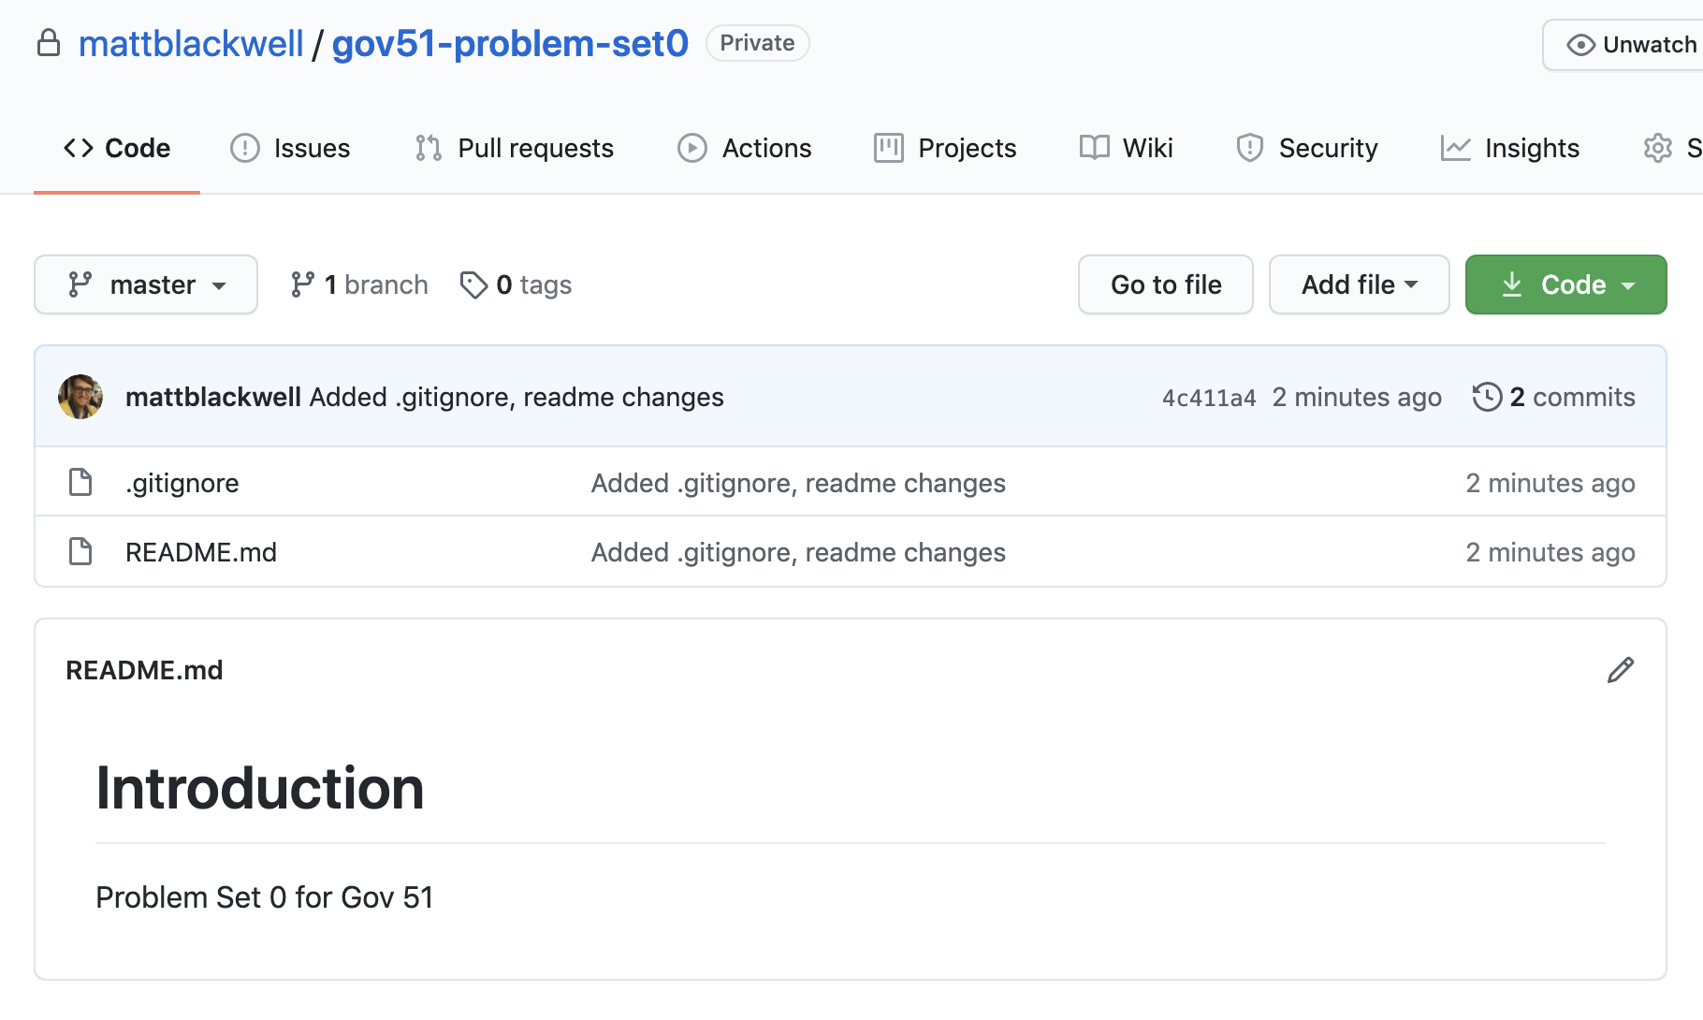Edit the README with the pencil icon
Viewport: 1703px width, 1020px height.
tap(1621, 670)
